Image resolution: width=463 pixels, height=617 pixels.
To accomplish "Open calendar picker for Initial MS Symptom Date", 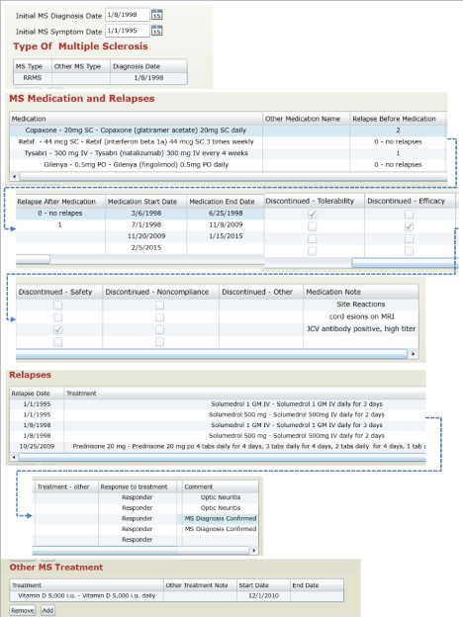I will pyautogui.click(x=156, y=31).
